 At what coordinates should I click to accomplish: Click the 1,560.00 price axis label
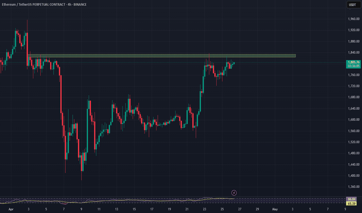[353, 131]
